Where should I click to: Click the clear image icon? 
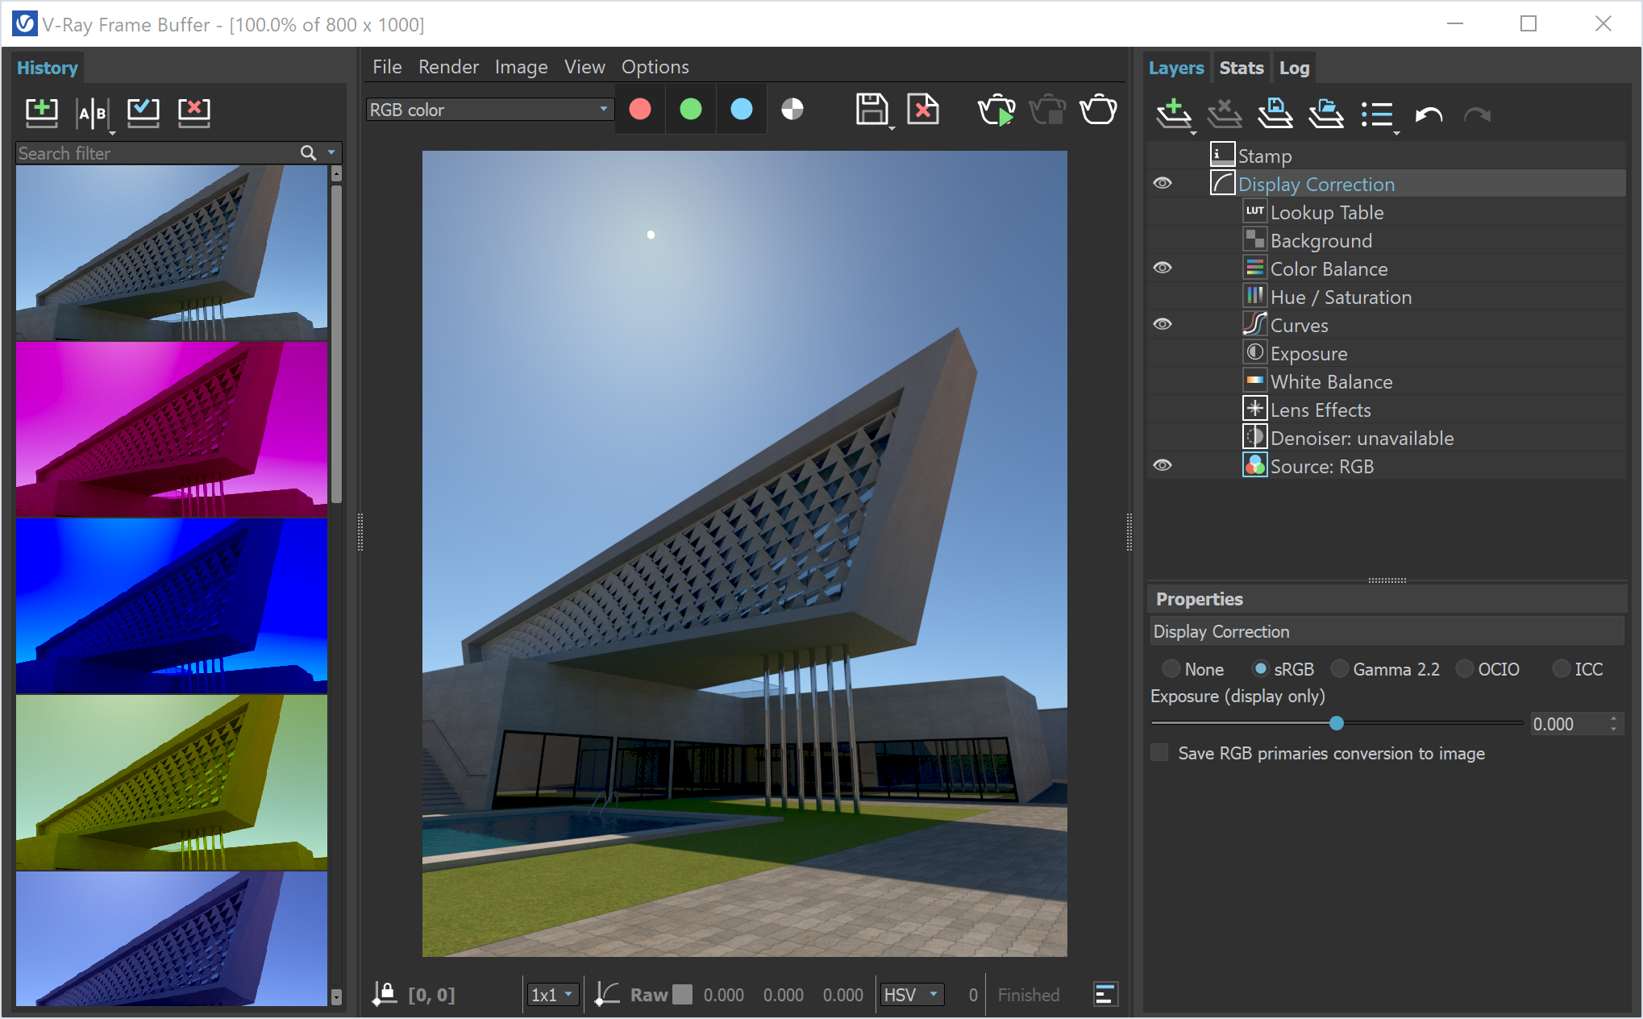922,110
